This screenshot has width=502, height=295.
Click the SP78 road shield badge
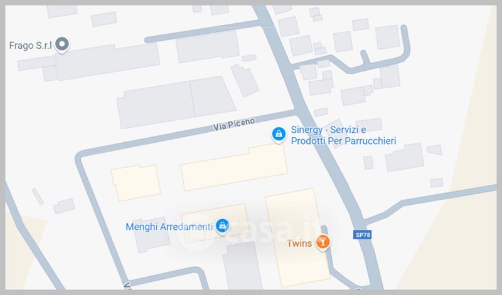click(363, 235)
